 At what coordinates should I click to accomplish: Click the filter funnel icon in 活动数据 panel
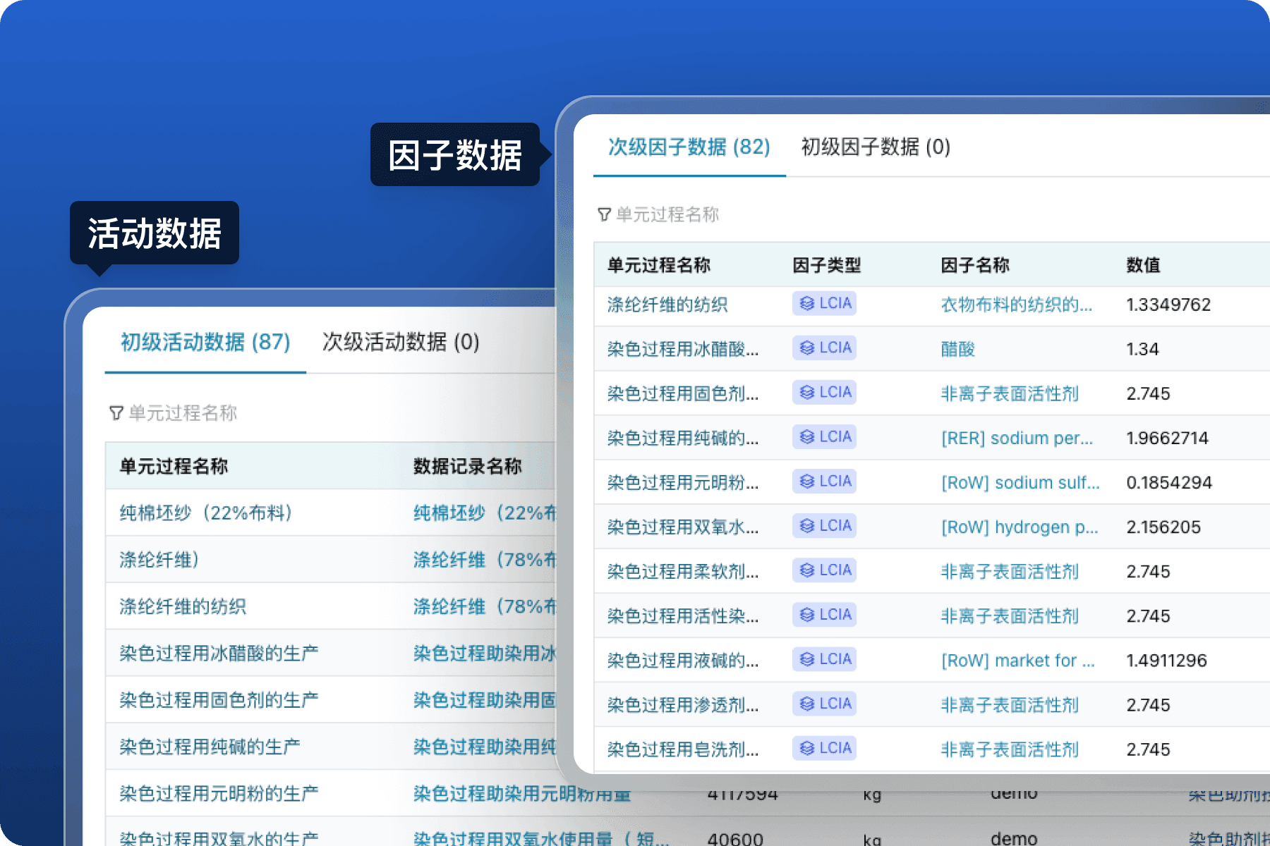pos(115,413)
